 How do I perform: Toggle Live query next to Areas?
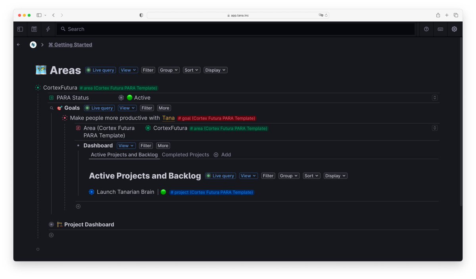point(100,70)
